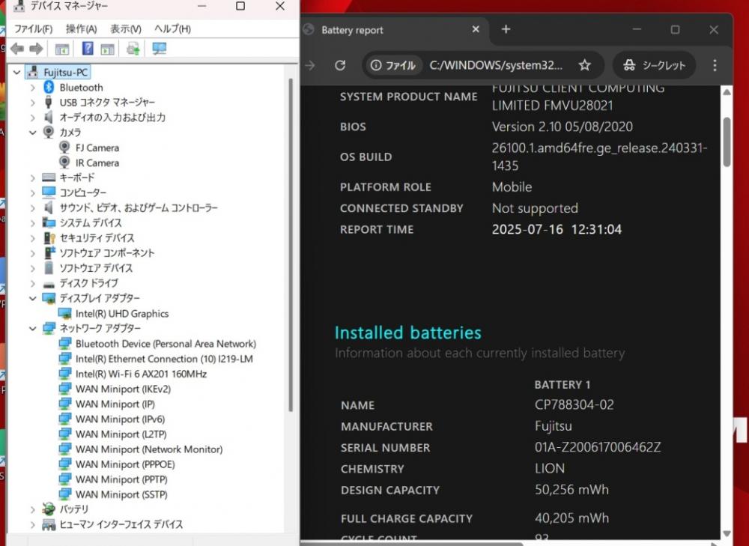Viewport: 749px width, 546px height.
Task: Click the Intel(R) UHD Graphics adapter icon
Action: 64,313
